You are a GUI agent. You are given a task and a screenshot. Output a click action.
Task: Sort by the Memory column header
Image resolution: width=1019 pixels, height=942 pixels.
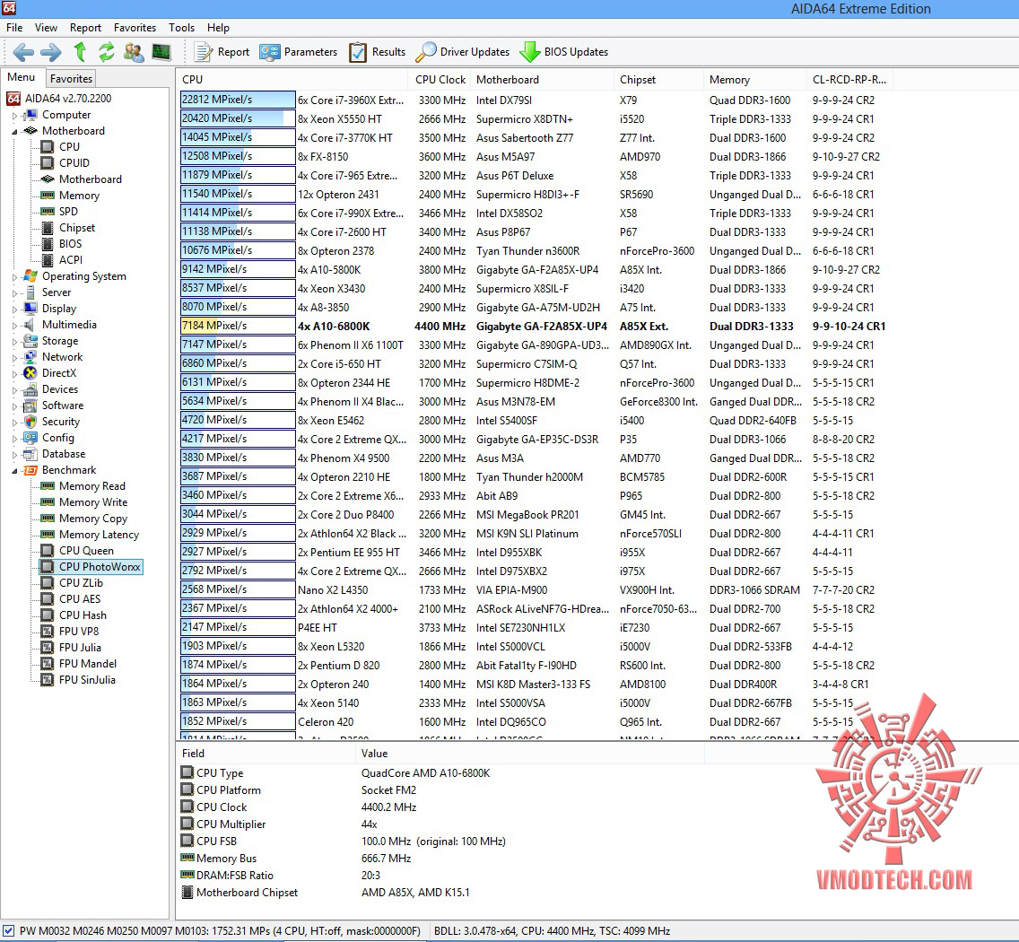tap(755, 79)
